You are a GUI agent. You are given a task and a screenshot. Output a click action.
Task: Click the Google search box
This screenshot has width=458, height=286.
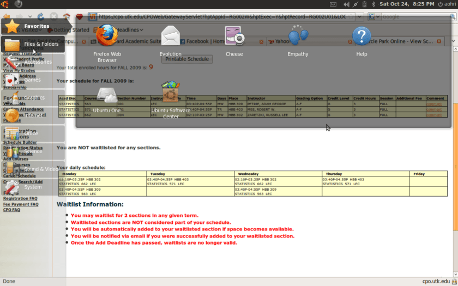click(x=416, y=17)
